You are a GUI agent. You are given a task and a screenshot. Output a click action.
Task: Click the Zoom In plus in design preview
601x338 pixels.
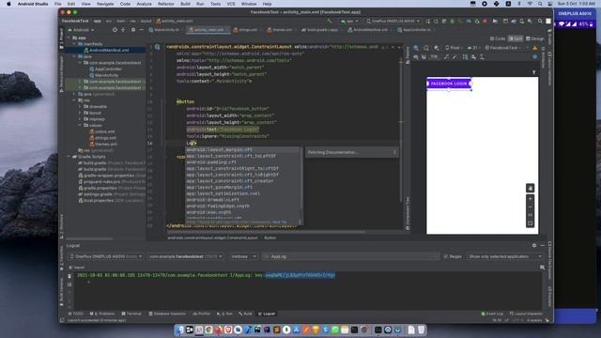(x=530, y=198)
